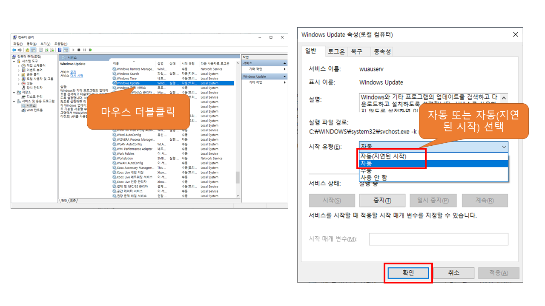Choose 사용 안 함 startup type option
This screenshot has height=306, width=545.
coord(433,178)
